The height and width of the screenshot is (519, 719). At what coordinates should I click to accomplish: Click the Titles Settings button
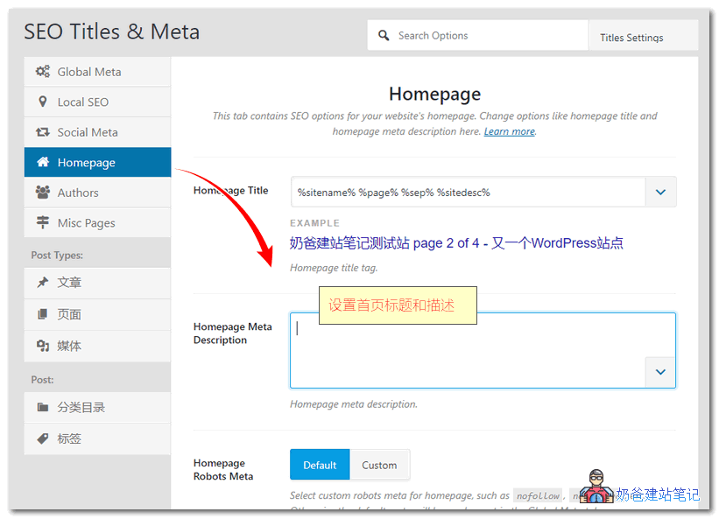point(631,38)
